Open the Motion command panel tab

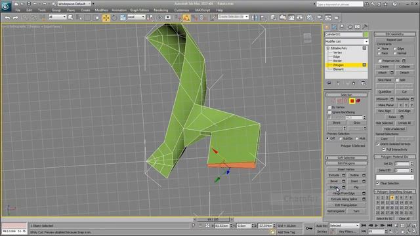pyautogui.click(x=350, y=27)
